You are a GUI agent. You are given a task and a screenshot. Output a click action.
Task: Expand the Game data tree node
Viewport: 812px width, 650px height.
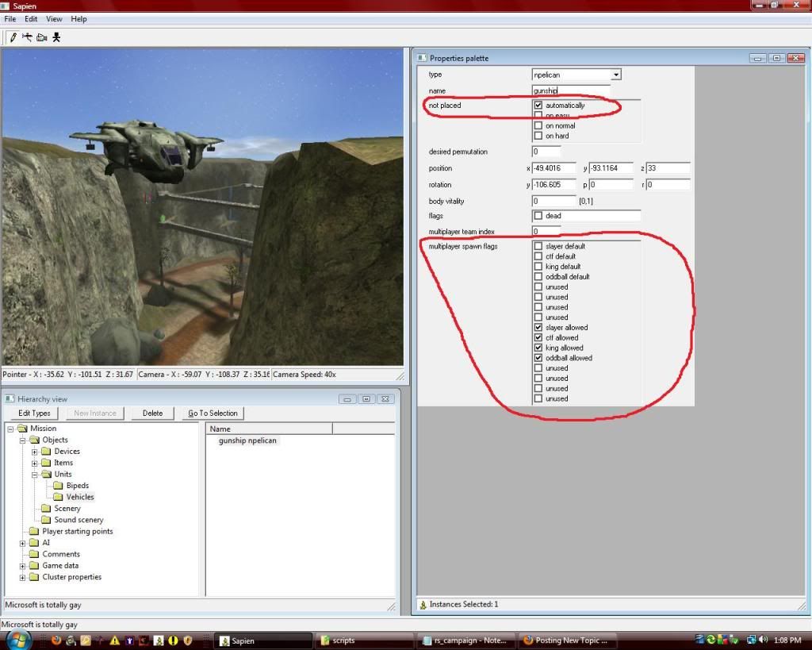click(x=22, y=566)
